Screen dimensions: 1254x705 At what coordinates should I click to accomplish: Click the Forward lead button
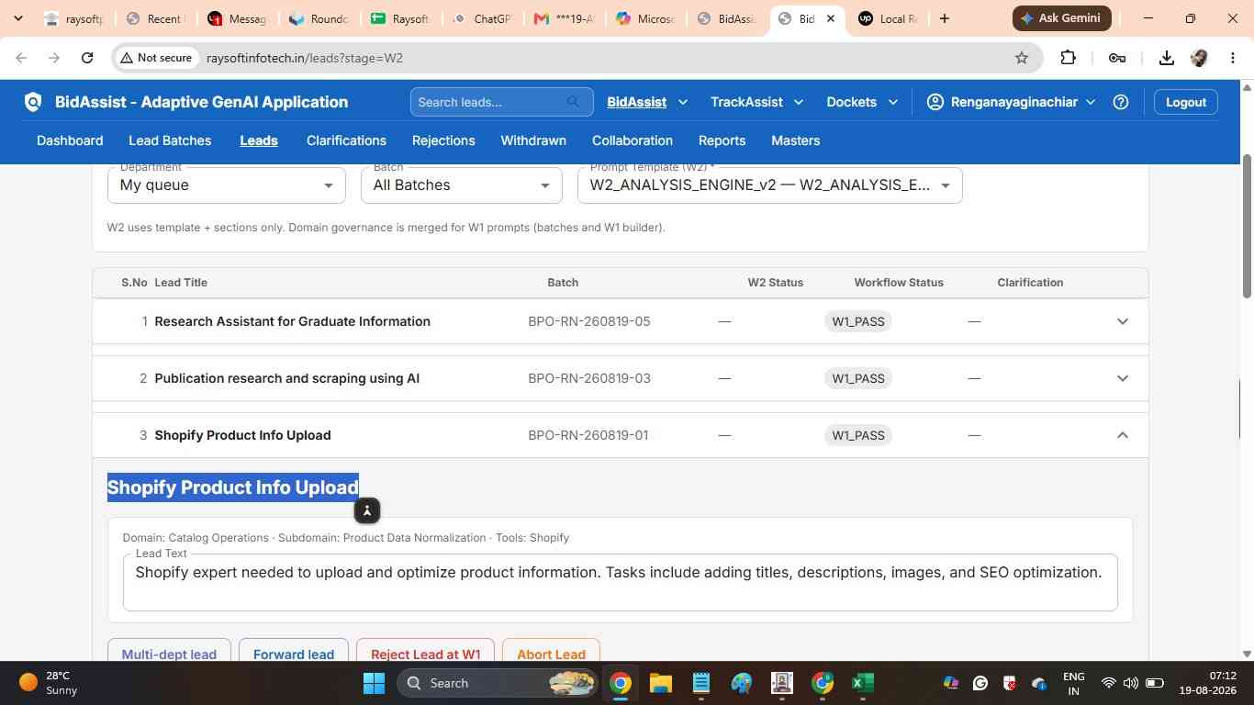pyautogui.click(x=294, y=652)
